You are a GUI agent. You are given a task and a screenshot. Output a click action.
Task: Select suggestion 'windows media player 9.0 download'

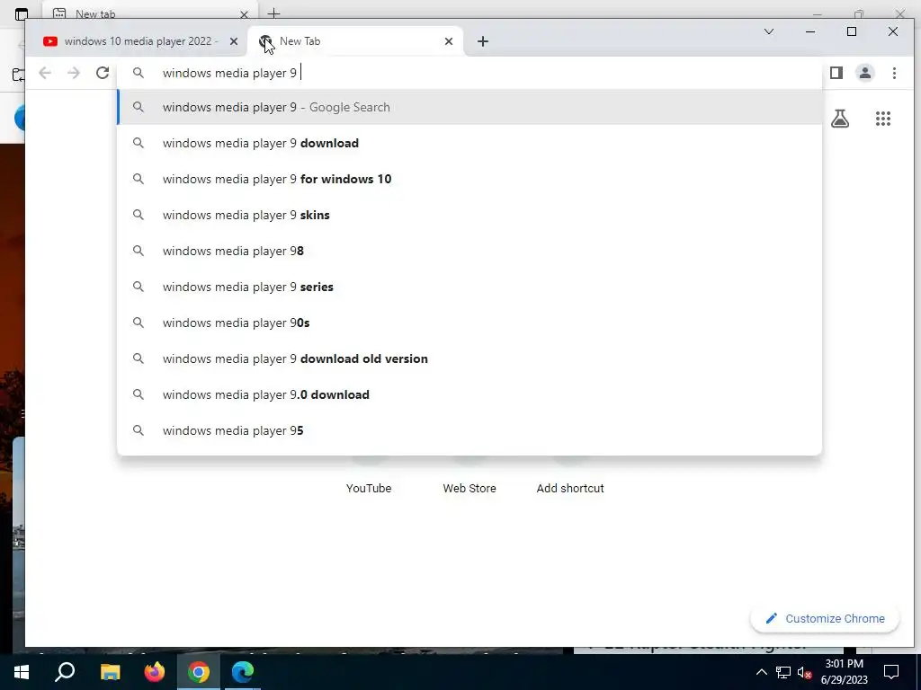[469, 394]
